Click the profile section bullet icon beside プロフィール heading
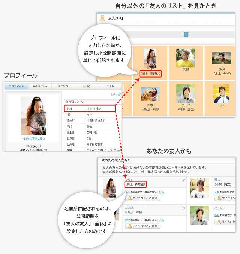240x254 pixels. (67, 102)
